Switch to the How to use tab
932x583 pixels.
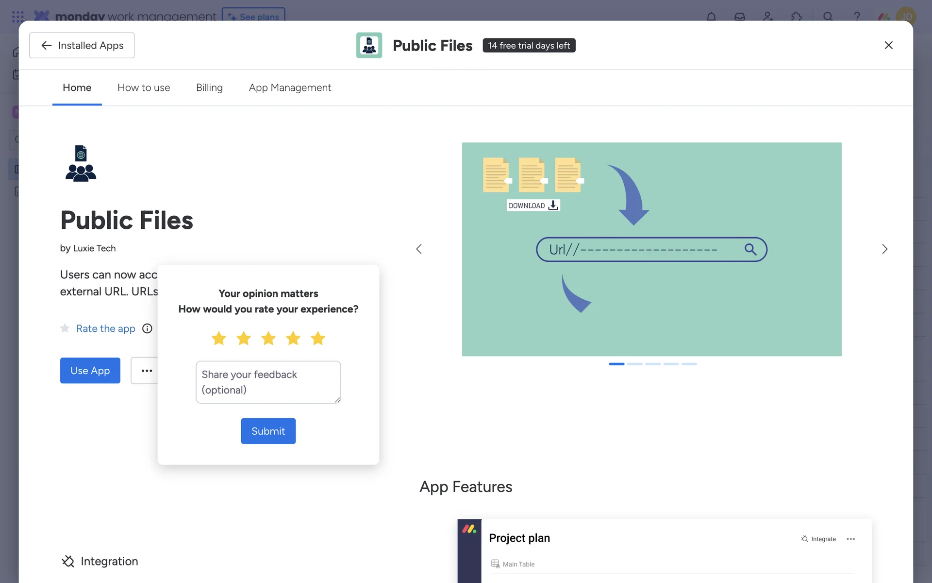pyautogui.click(x=144, y=87)
